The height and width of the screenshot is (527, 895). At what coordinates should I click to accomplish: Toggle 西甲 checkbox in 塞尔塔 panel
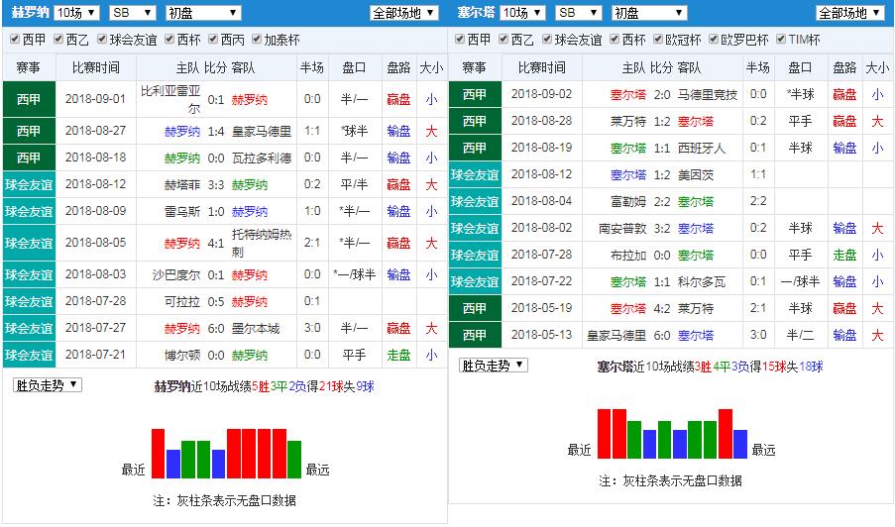[x=460, y=40]
